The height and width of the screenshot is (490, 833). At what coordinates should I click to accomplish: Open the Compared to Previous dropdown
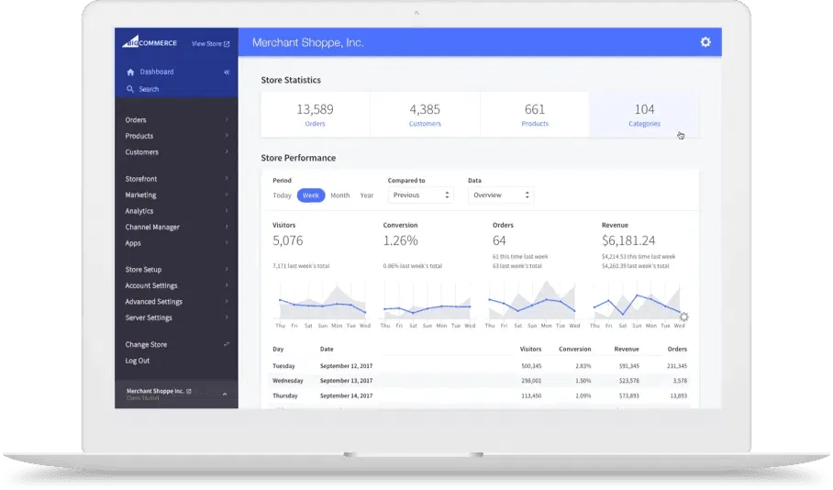pyautogui.click(x=420, y=195)
